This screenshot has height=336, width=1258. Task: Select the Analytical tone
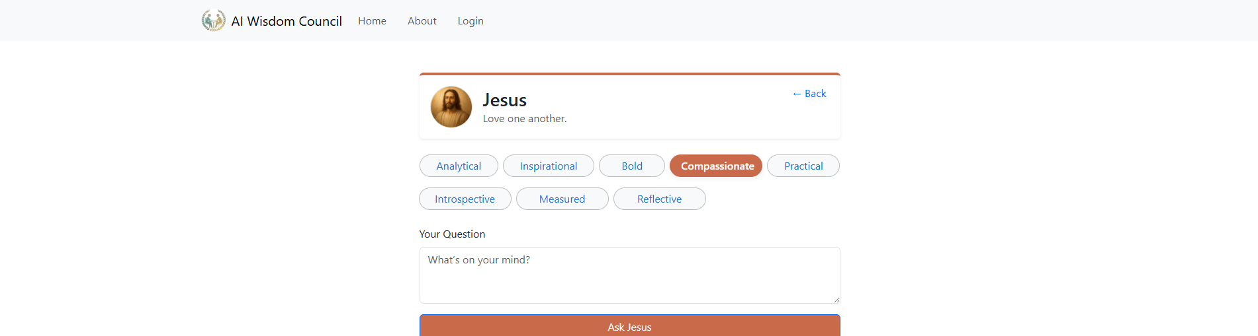459,166
